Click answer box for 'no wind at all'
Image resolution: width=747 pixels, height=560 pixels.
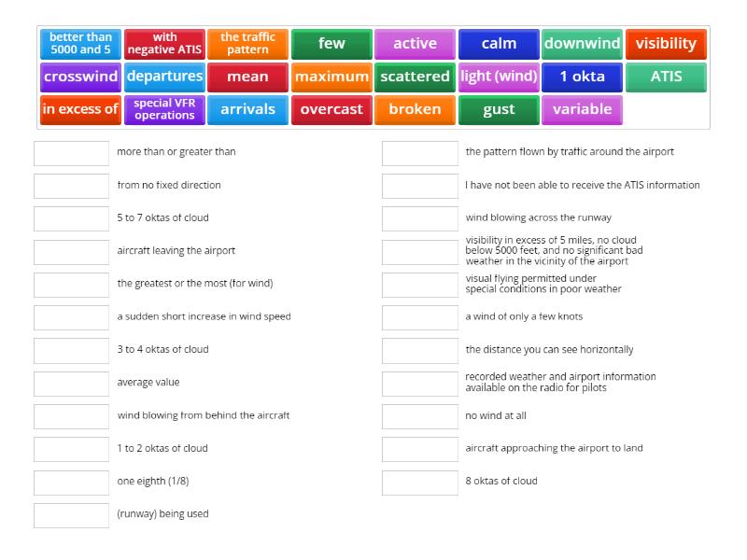click(x=420, y=416)
